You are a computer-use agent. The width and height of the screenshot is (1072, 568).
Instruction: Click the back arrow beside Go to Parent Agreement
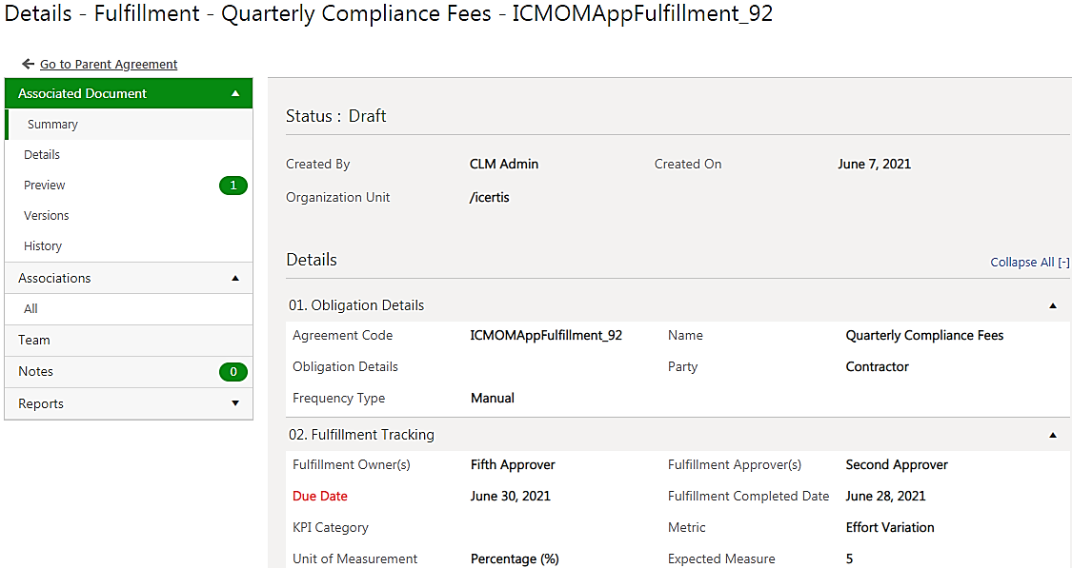point(28,65)
